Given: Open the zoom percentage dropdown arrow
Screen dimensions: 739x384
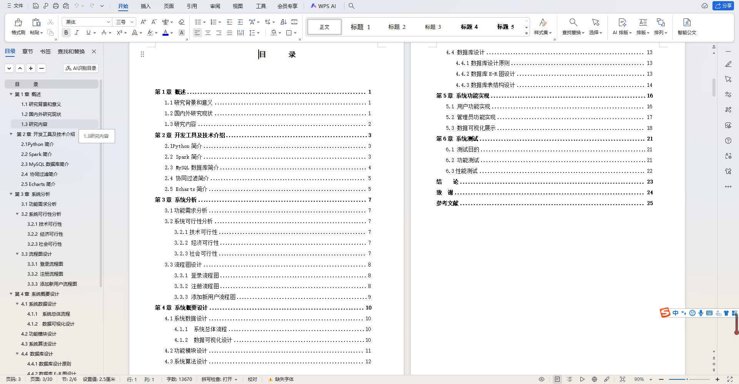Looking at the screenshot, I should 651,379.
